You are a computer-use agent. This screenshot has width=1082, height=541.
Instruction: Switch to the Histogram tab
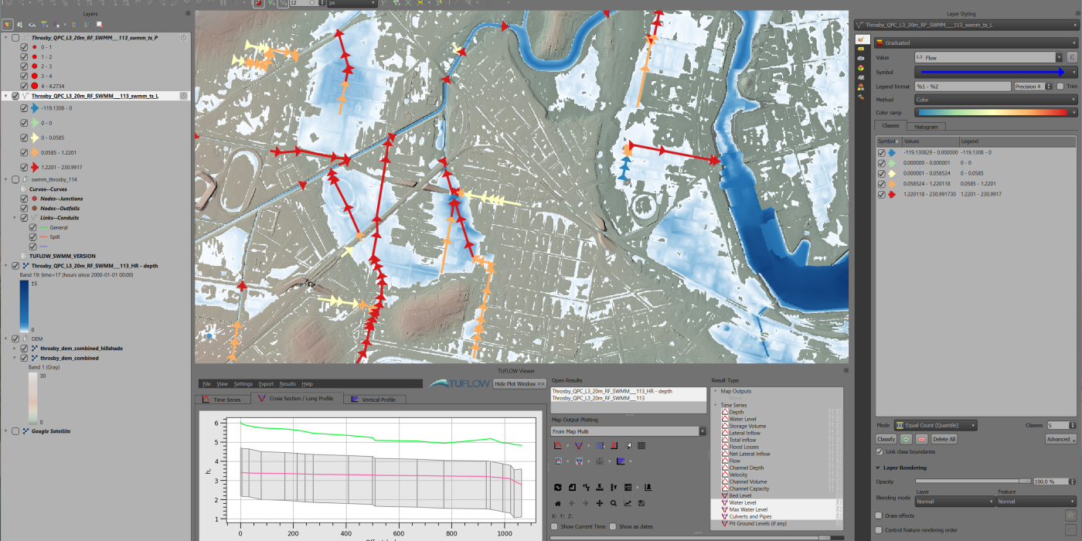click(926, 127)
